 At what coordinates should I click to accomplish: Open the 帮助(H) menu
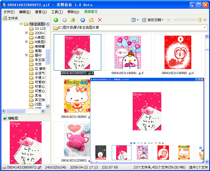coord(73,12)
